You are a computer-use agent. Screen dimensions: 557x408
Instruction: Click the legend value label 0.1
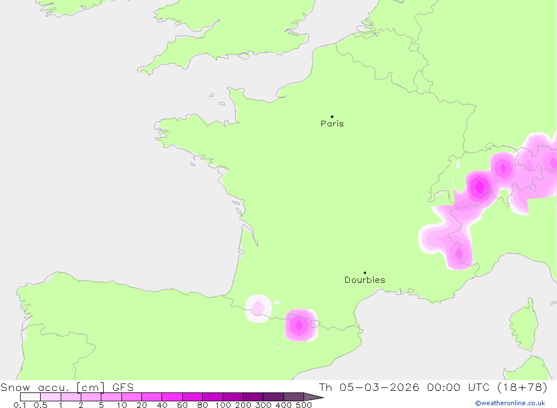point(20,405)
